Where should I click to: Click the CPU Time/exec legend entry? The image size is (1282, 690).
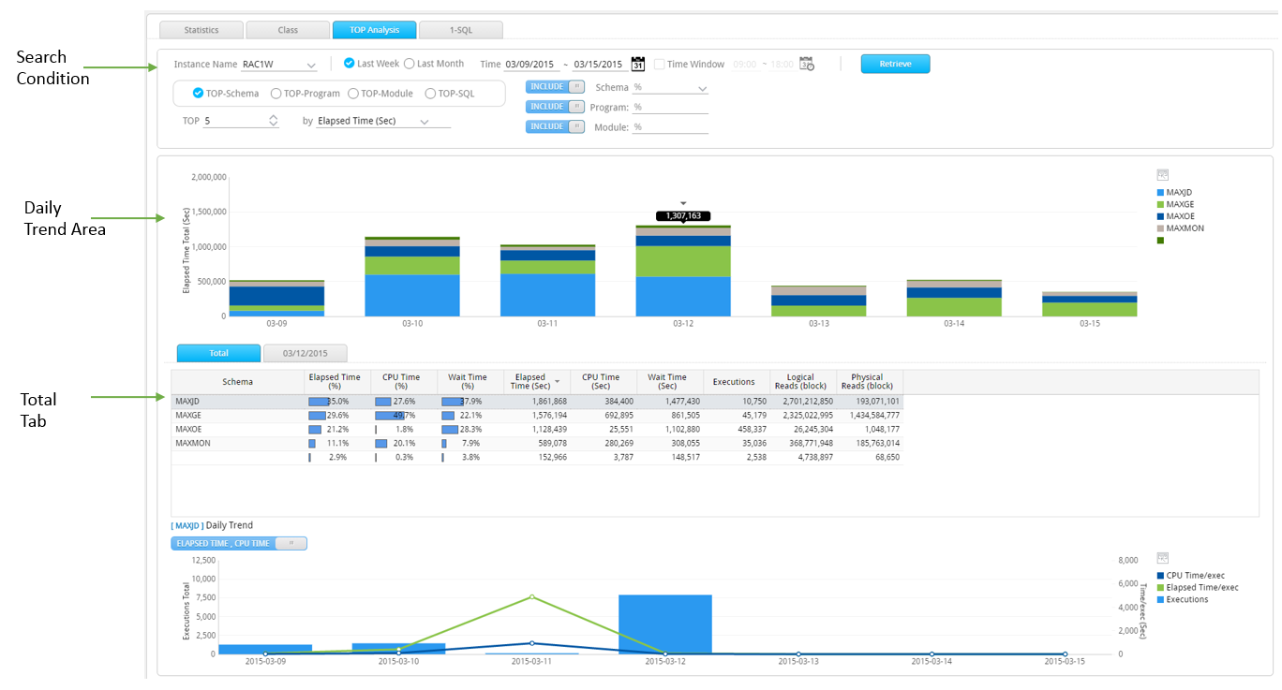coord(1190,576)
